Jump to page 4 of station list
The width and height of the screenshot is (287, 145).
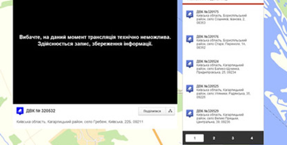(251, 138)
